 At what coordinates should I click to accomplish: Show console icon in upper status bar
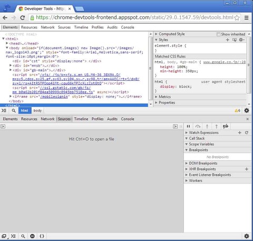(4, 110)
